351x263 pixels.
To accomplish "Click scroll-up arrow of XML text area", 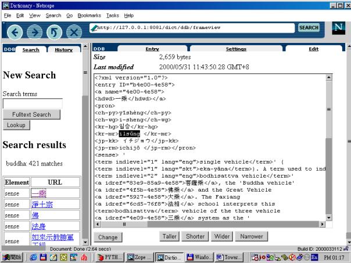I will 328,78.
